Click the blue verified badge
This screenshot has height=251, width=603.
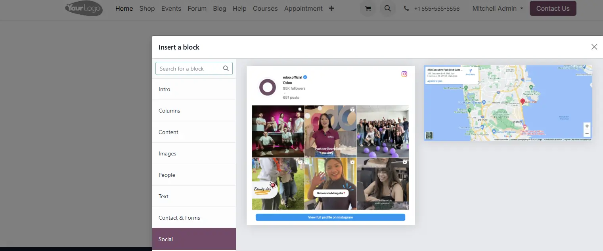(x=305, y=77)
